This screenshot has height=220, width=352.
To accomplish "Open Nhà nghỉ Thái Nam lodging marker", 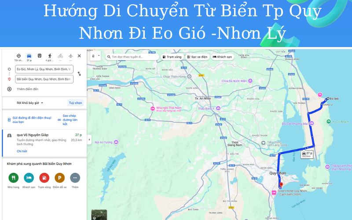I will click(153, 109).
